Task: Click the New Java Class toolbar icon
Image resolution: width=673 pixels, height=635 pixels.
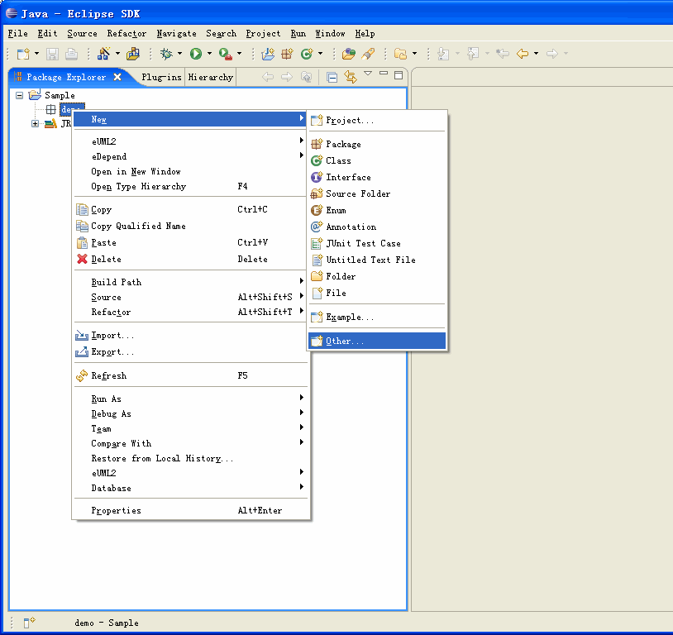Action: point(307,54)
